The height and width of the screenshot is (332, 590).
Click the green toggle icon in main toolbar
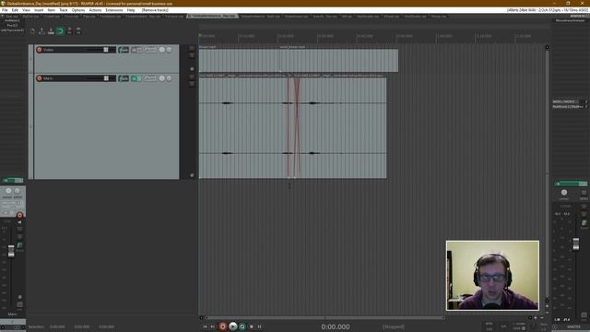60,30
